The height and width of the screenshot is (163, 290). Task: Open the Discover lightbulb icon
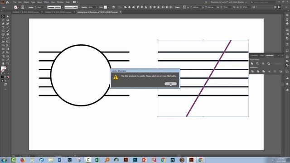coord(206,2)
